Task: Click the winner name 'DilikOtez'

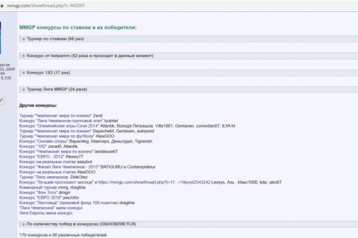Action: (x=79, y=177)
